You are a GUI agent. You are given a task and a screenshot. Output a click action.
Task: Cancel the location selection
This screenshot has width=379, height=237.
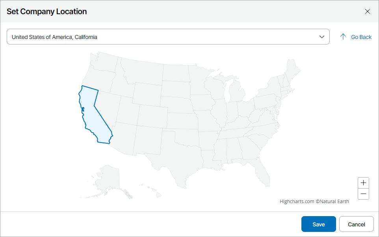(356, 224)
